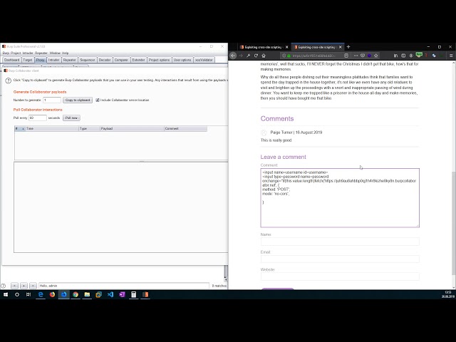
Task: Click the Hello, admin search field
Action: pos(123,286)
